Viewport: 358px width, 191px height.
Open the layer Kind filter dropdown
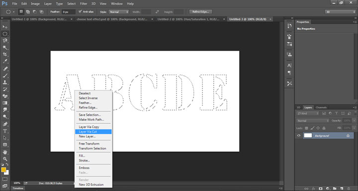(308, 113)
